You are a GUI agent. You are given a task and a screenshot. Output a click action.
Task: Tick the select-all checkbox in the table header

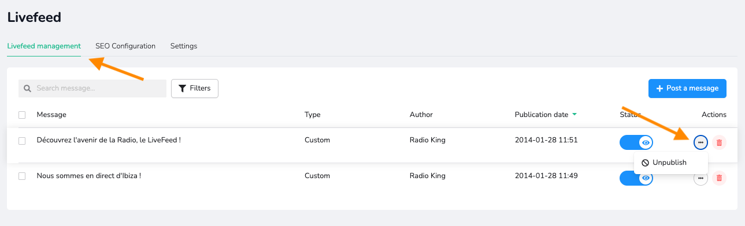pos(22,115)
